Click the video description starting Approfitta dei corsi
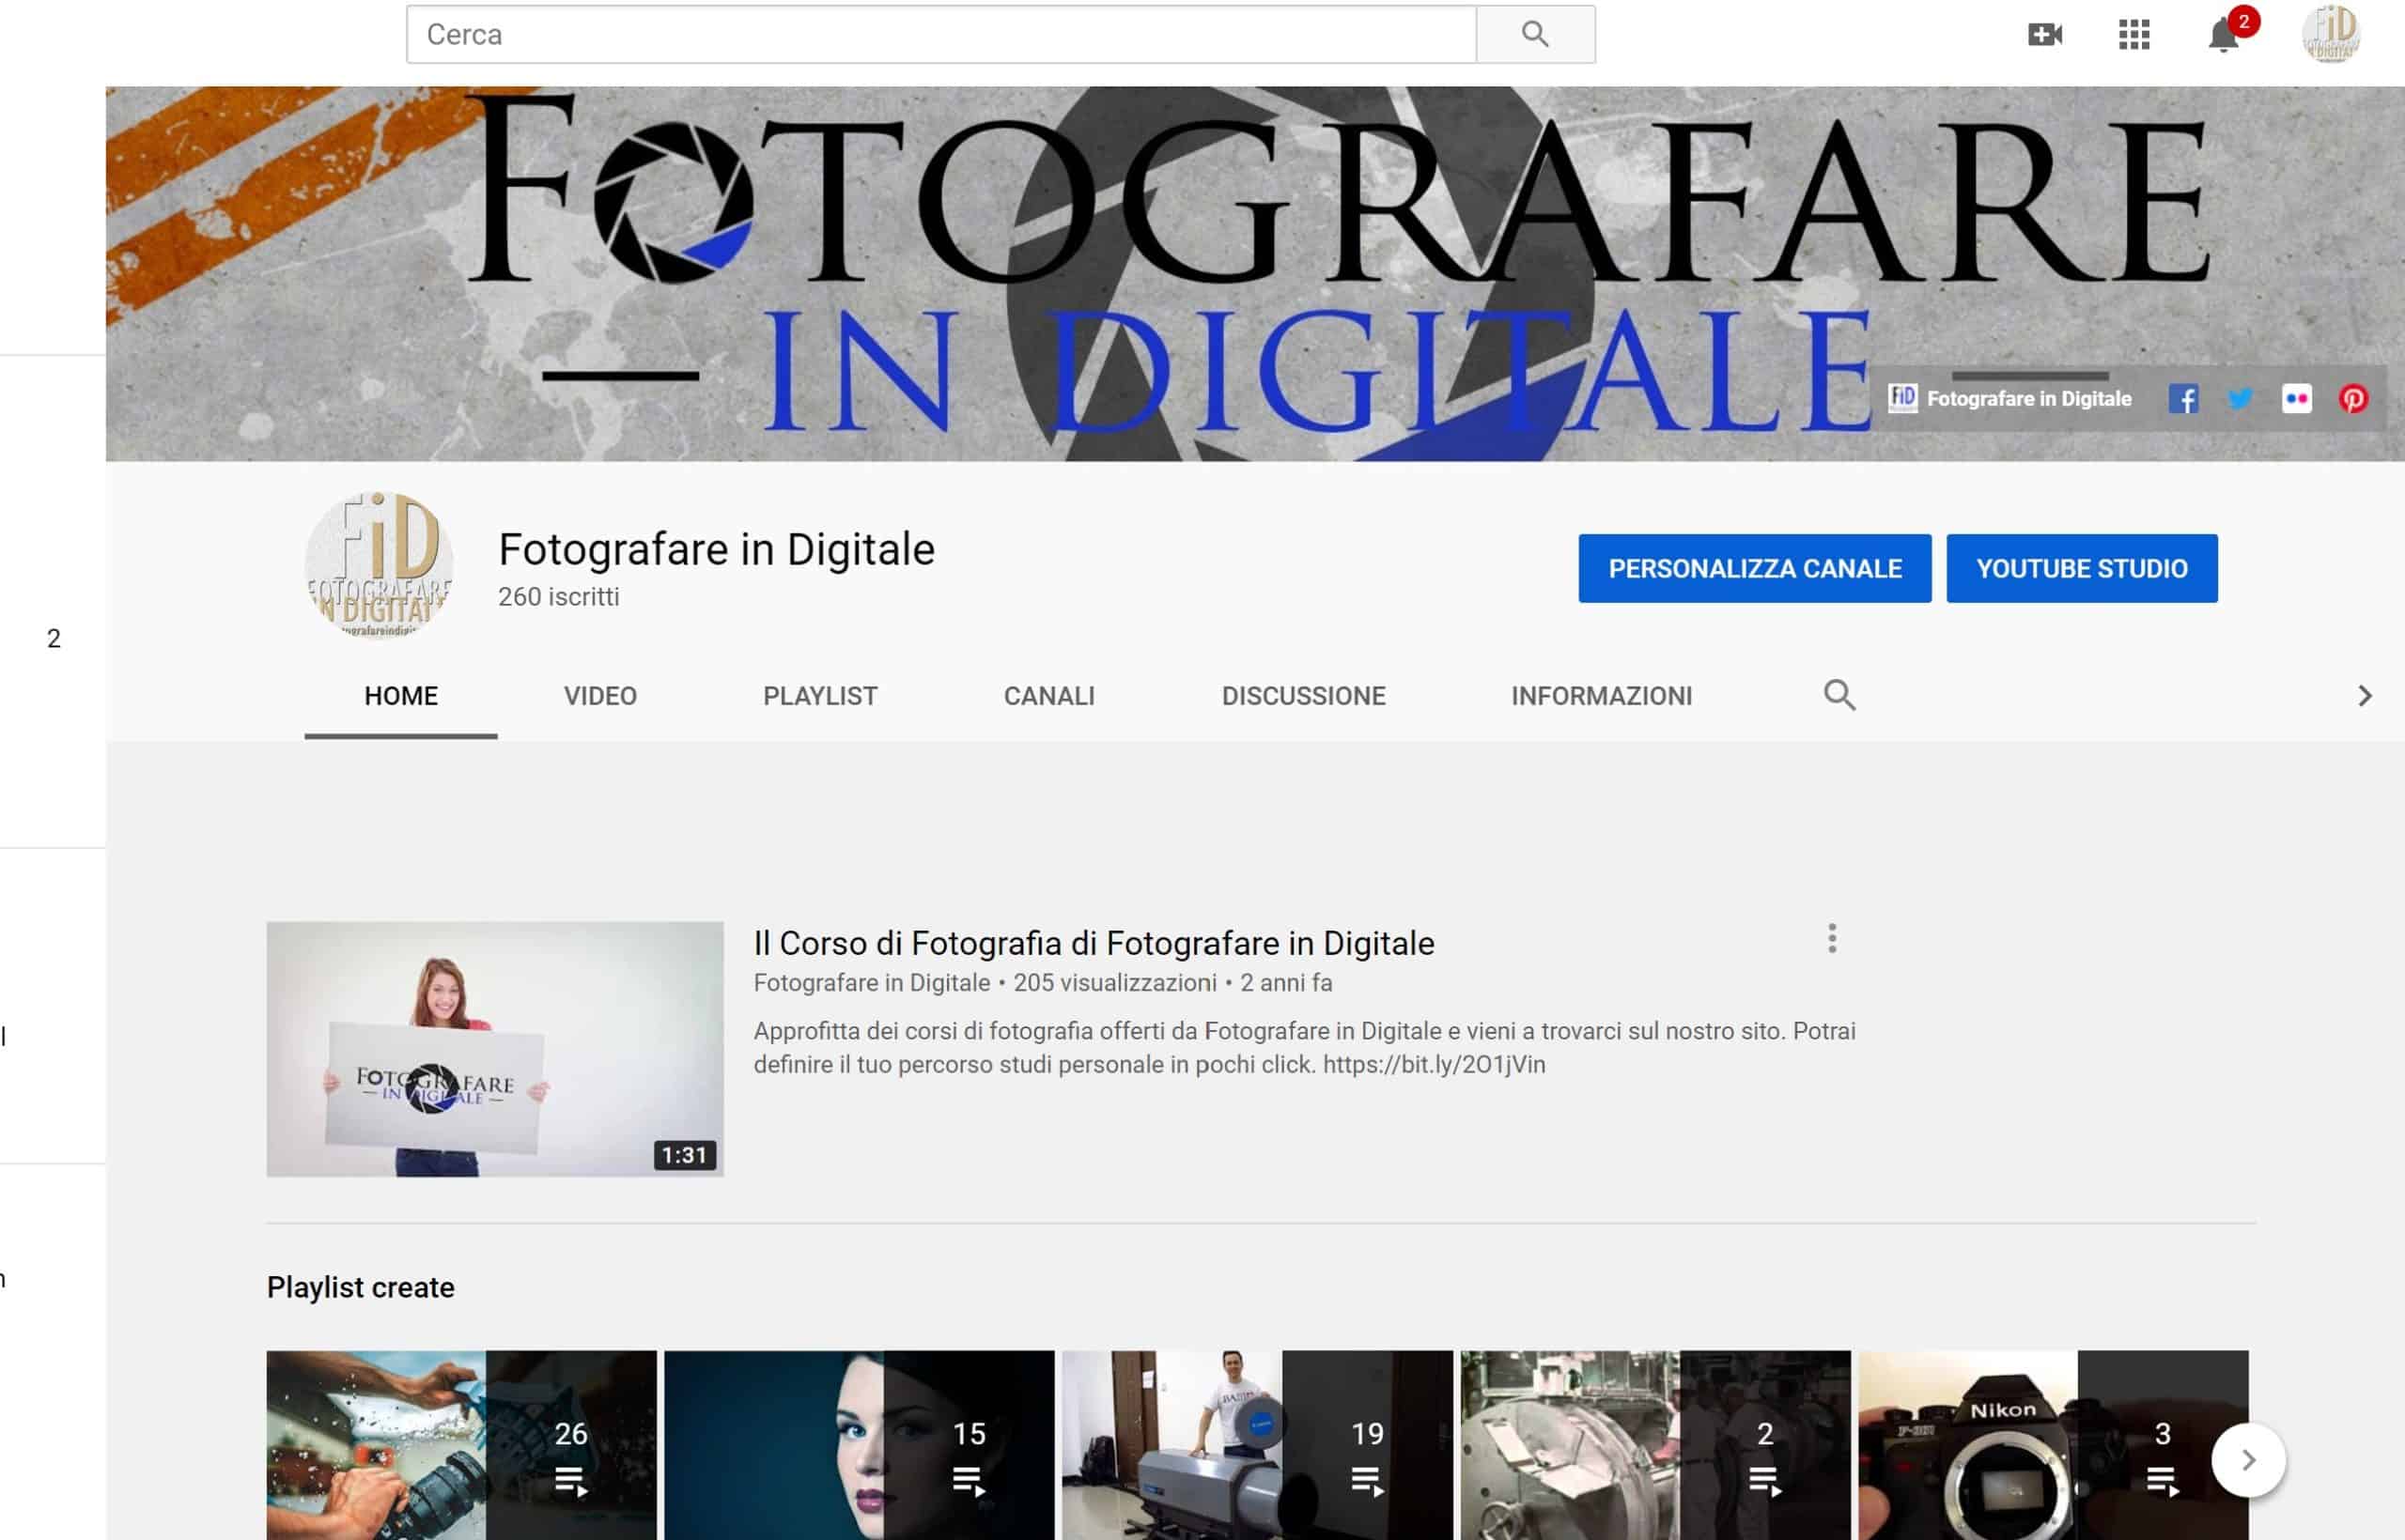Image resolution: width=2405 pixels, height=1540 pixels. [1305, 1047]
